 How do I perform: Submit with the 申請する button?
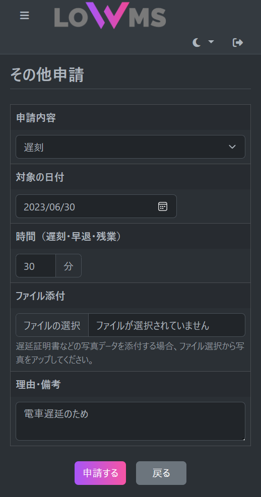pos(100,473)
